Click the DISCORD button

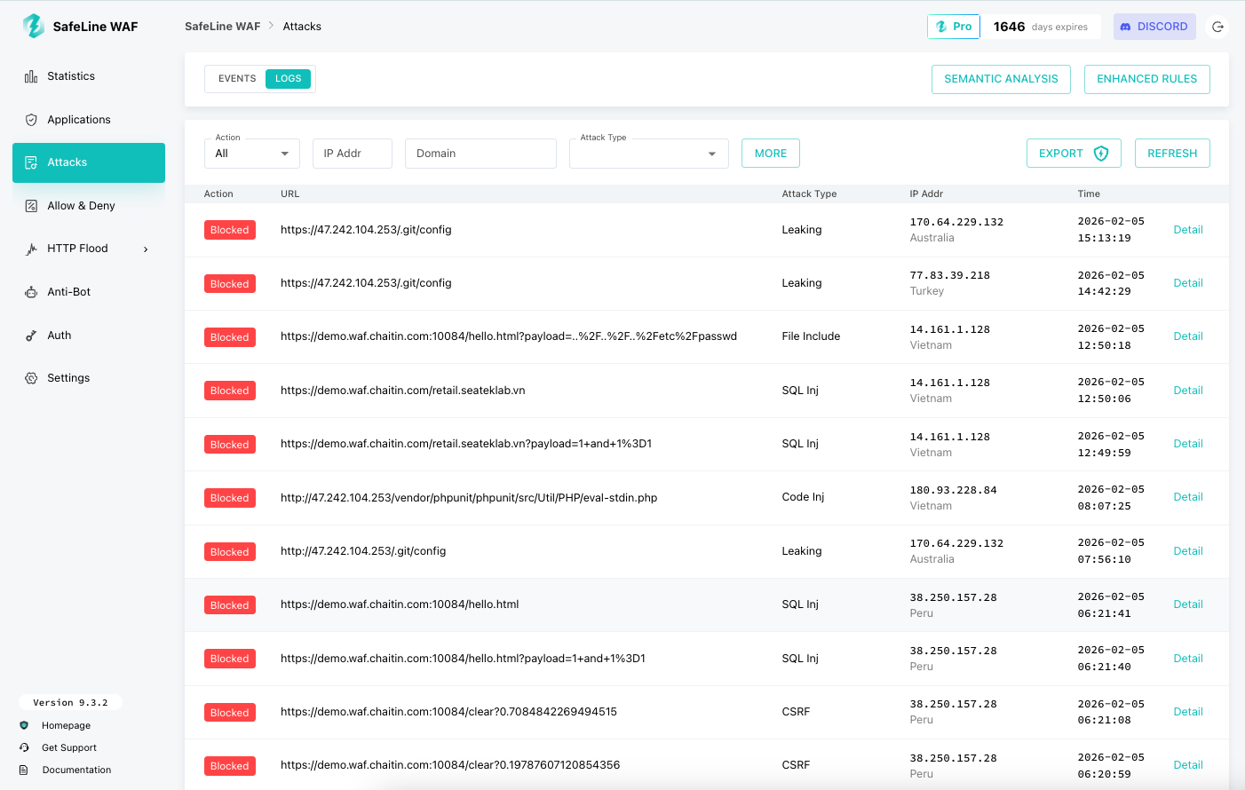pos(1154,27)
